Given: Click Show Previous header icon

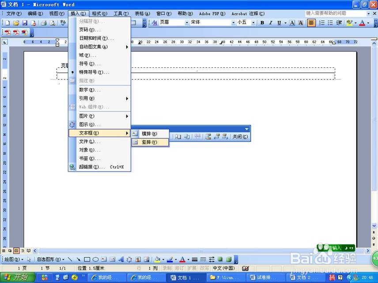Looking at the screenshot, I should tap(217, 137).
